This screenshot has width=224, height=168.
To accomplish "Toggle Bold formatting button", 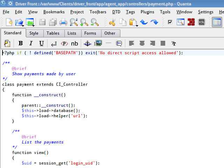I will tap(20, 43).
